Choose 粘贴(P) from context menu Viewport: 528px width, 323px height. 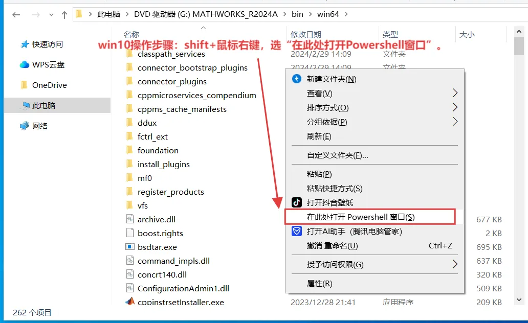(x=375, y=174)
